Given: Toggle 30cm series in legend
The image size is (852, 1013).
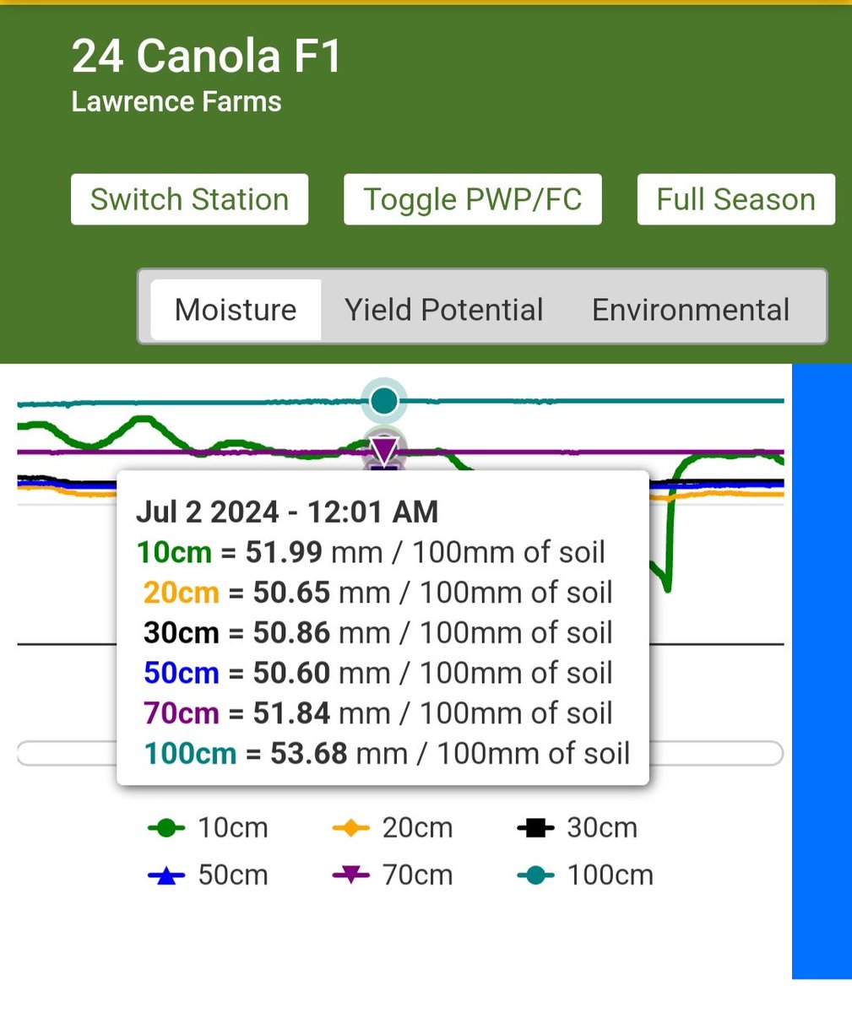Looking at the screenshot, I should click(577, 828).
